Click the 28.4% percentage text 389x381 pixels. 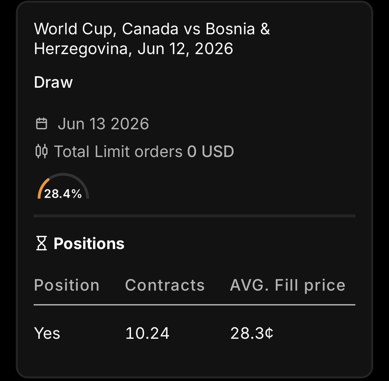[63, 194]
